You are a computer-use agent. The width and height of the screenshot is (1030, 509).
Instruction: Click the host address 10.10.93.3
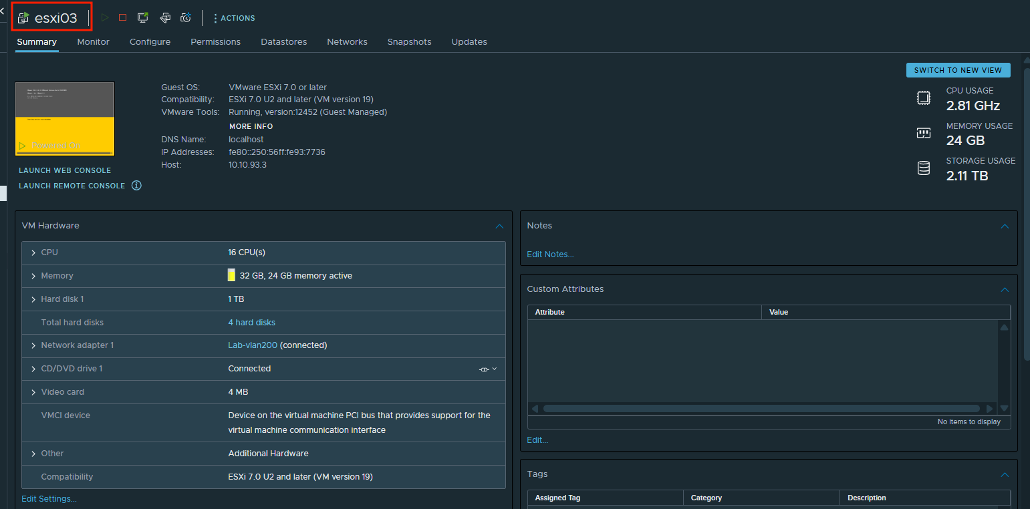pos(247,165)
